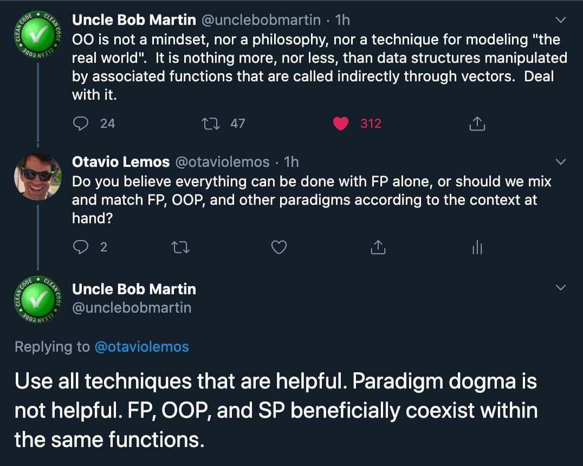The height and width of the screenshot is (466, 583).
Task: Open the @otaviolemos link in Replying to
Action: click(141, 347)
